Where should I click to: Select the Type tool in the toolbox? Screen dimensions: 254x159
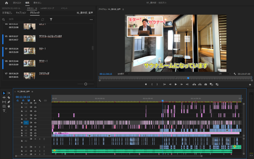pyautogui.click(x=4, y=111)
